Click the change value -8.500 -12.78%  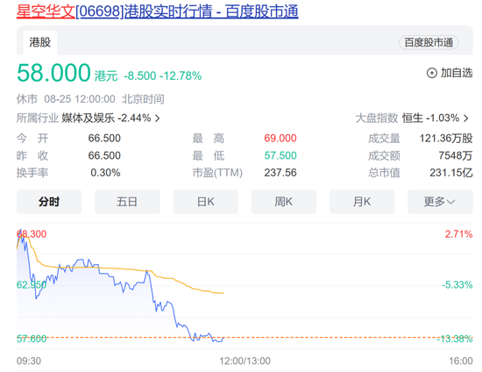[163, 75]
